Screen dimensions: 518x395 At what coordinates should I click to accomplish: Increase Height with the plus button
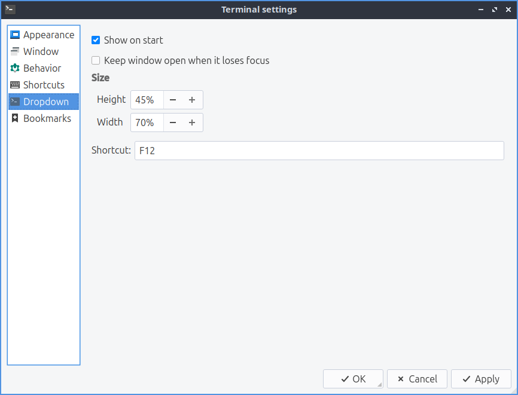[192, 100]
